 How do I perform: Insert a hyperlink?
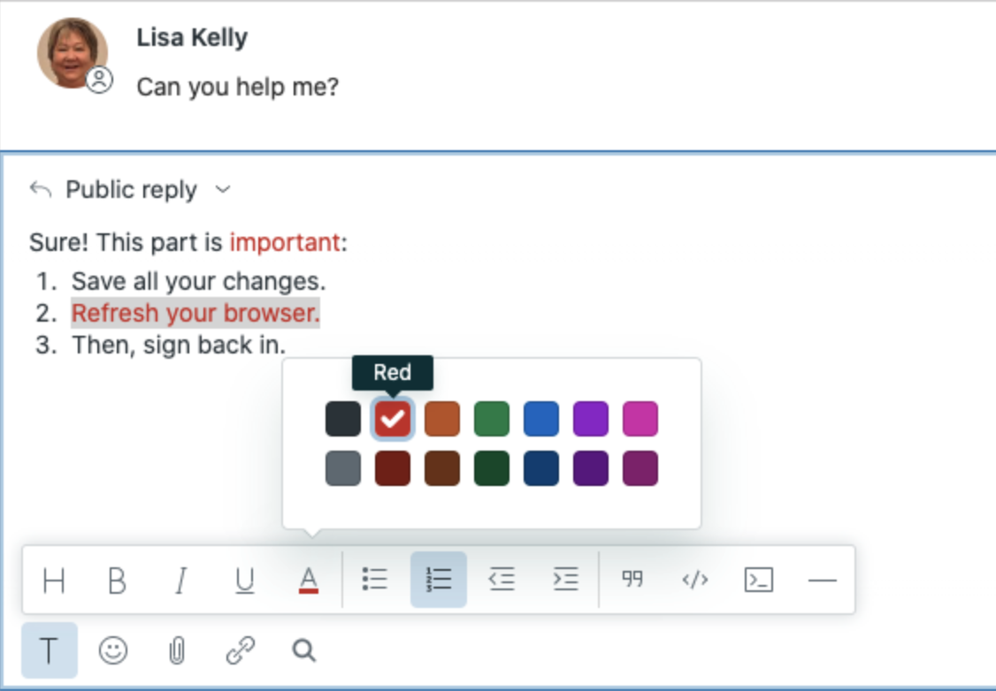(x=240, y=651)
